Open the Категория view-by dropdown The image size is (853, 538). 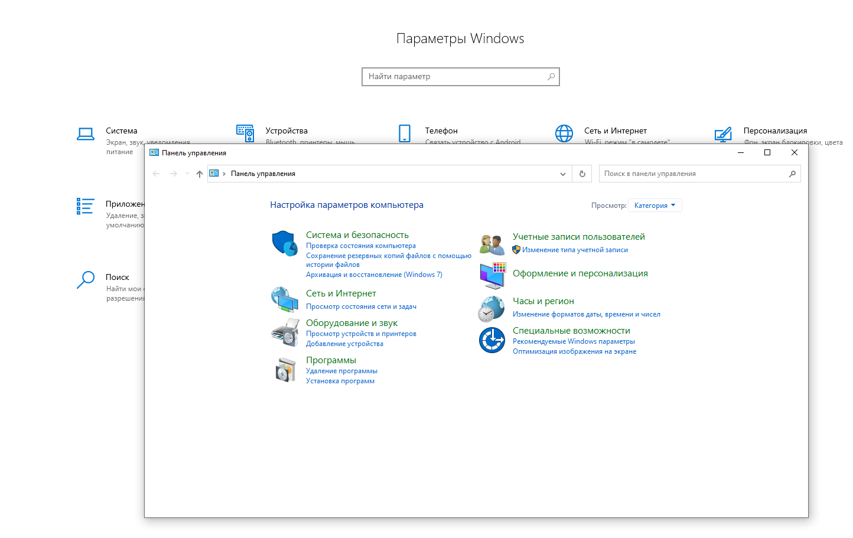pos(655,206)
